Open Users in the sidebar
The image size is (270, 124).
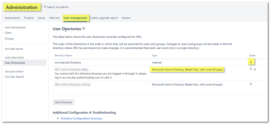pyautogui.click(x=8, y=32)
